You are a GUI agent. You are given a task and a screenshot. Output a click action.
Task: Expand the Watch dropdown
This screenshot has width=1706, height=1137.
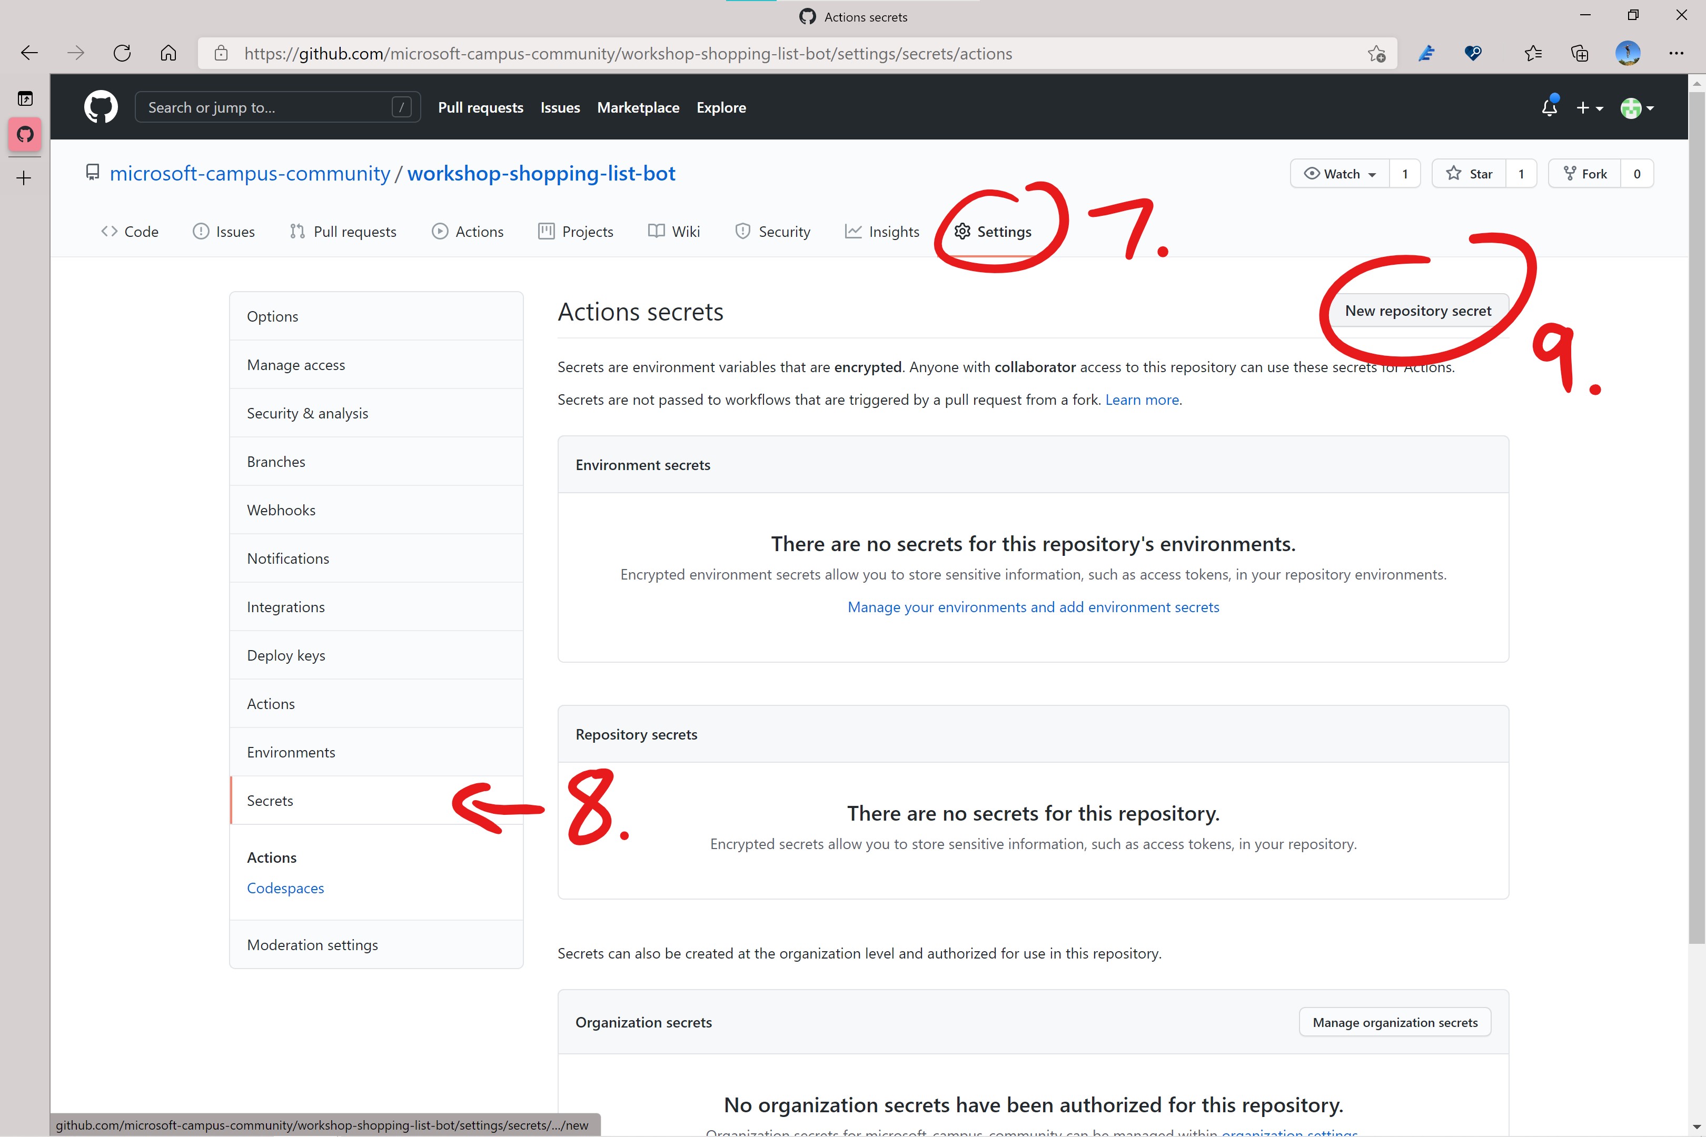click(x=1341, y=174)
